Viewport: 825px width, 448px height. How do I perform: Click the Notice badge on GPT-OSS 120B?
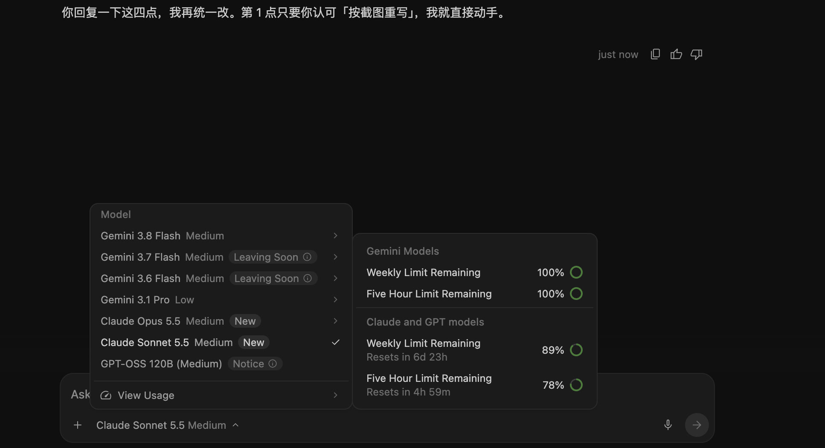click(255, 364)
